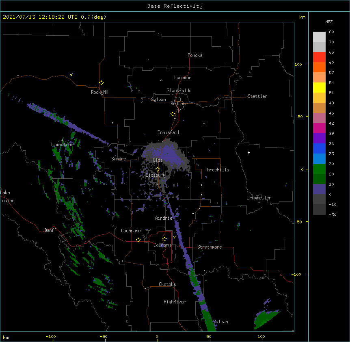Click the km unit label at bottom left

[6, 338]
